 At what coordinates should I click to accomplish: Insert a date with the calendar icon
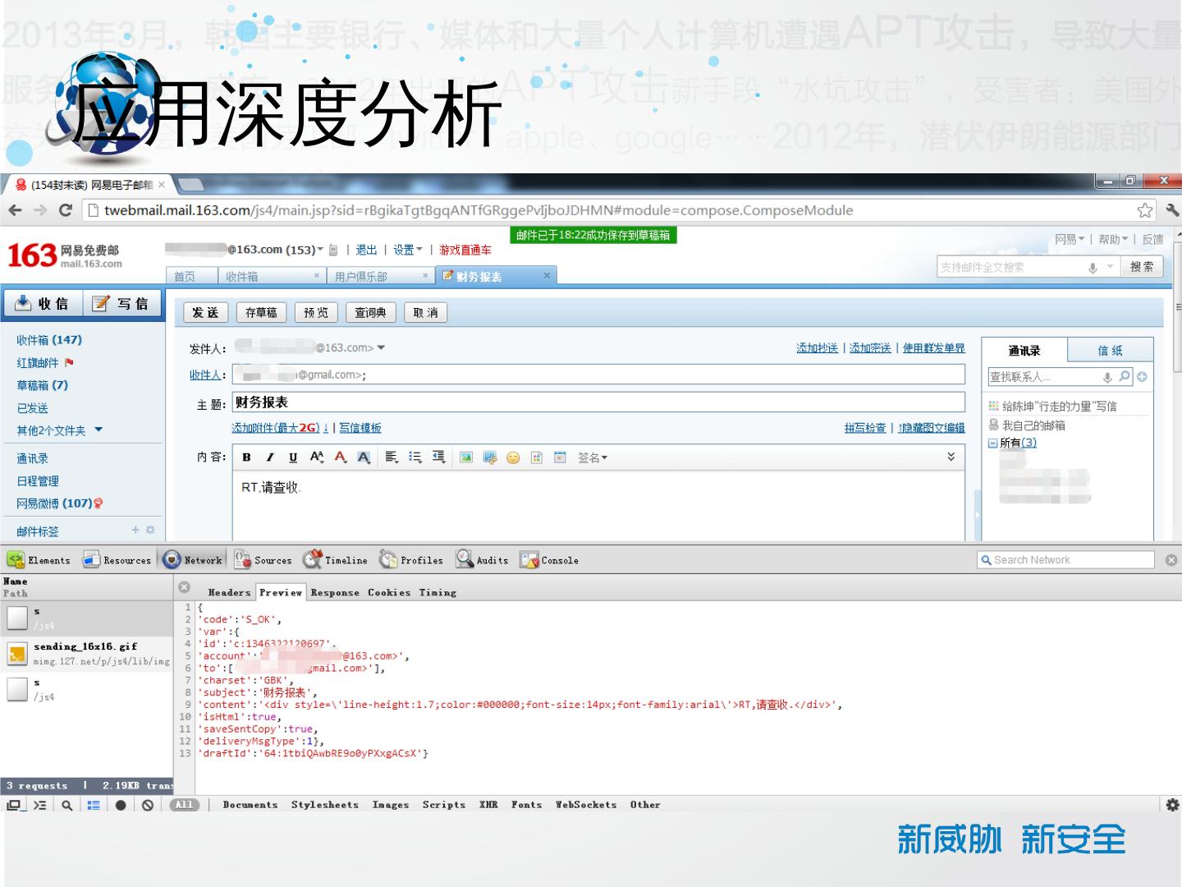560,457
